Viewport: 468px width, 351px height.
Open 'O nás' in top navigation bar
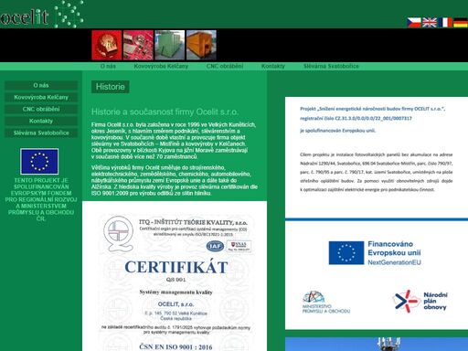coord(108,66)
